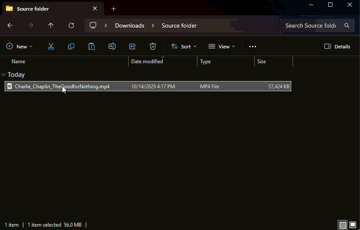Click the Search Source folder box
The width and height of the screenshot is (360, 230).
(310, 25)
